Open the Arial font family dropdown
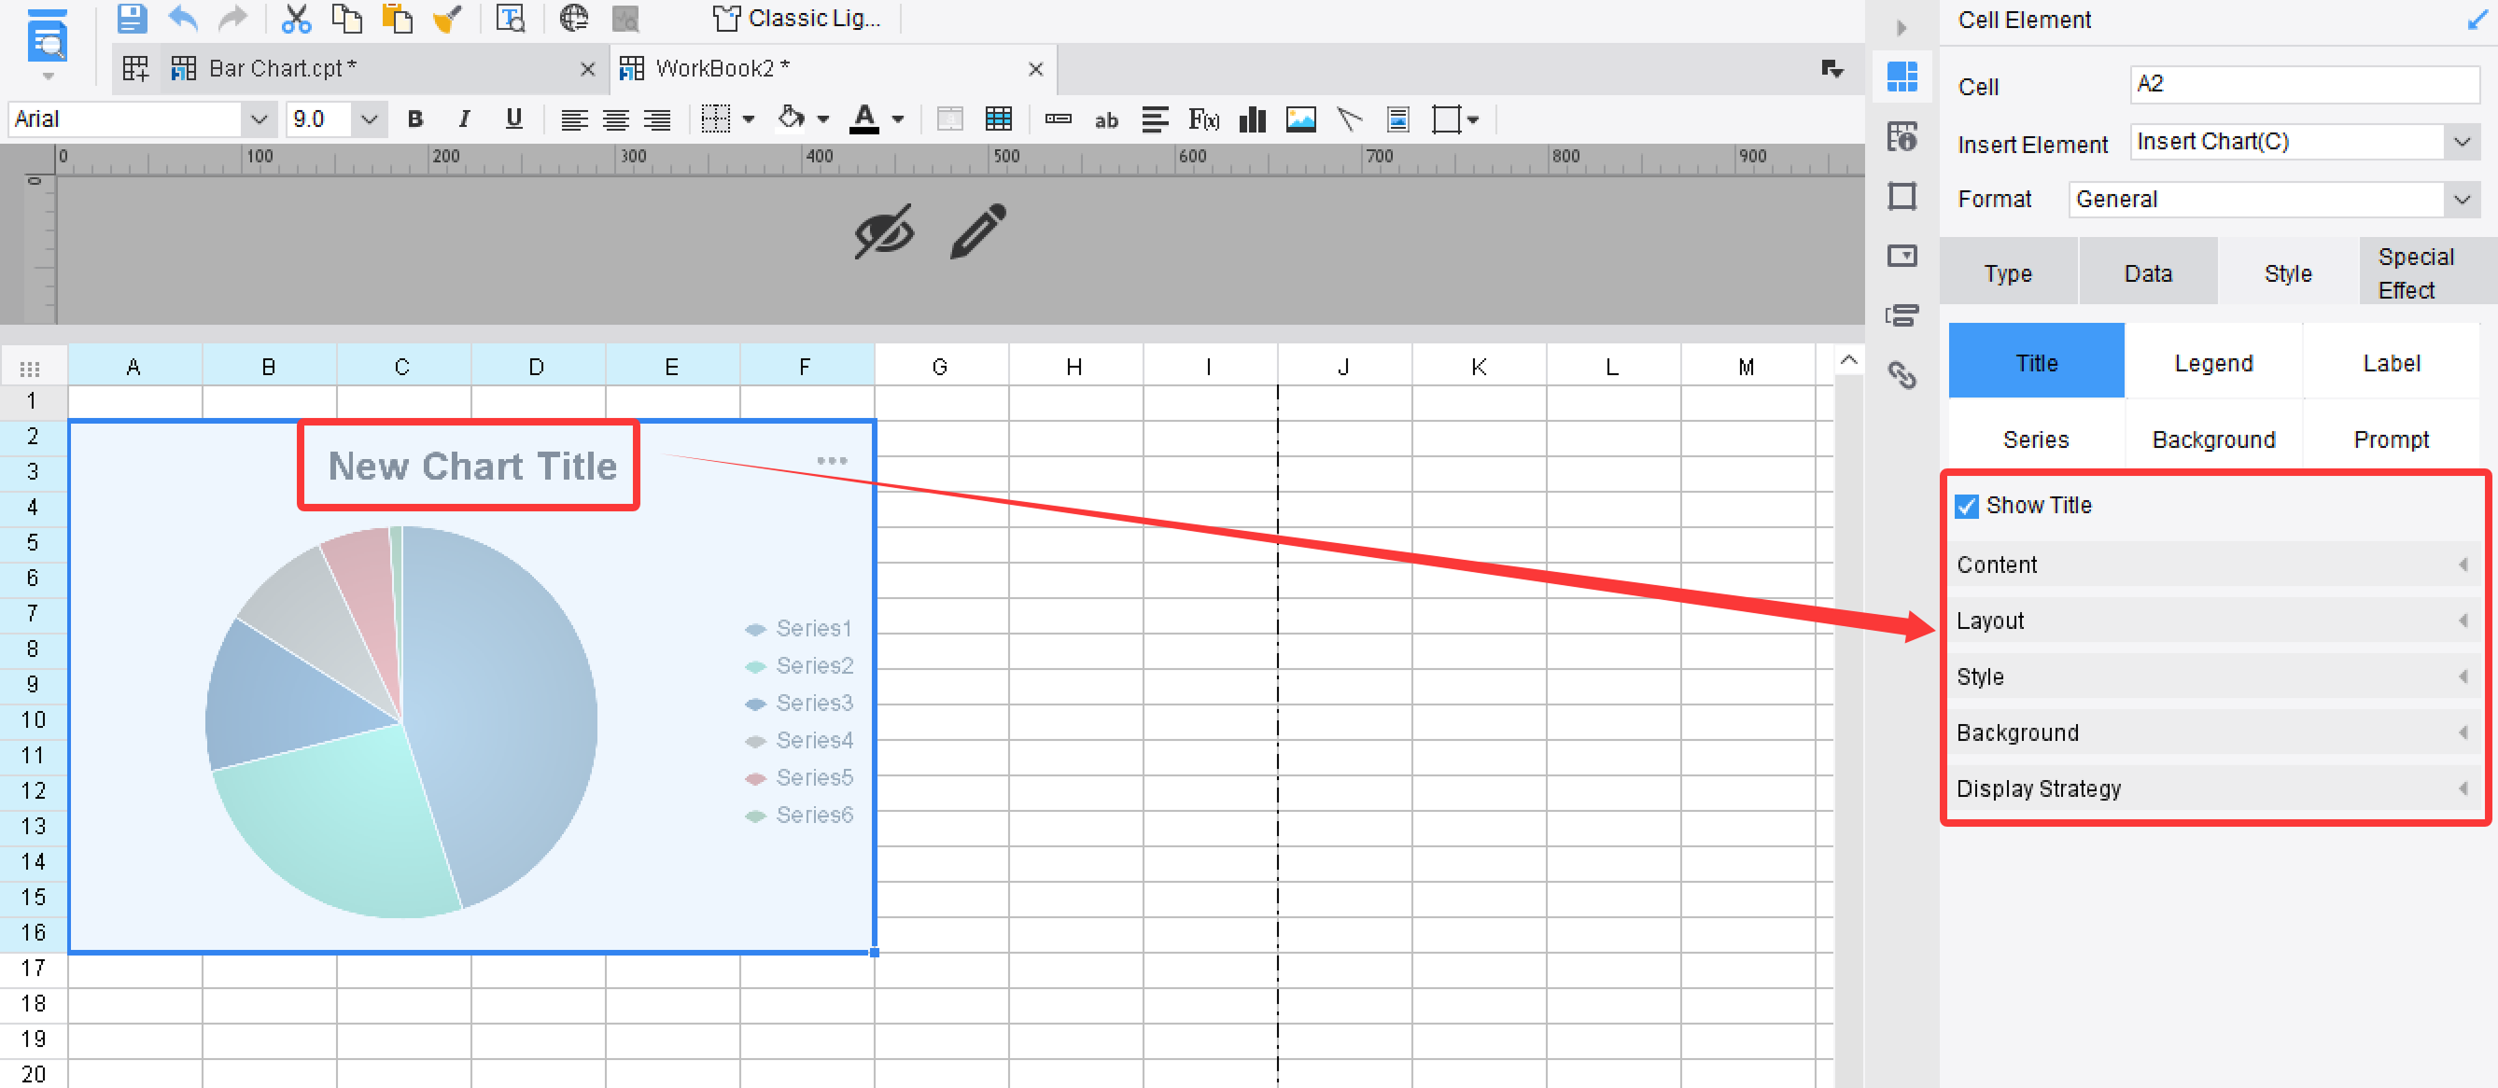Image resolution: width=2498 pixels, height=1088 pixels. (x=258, y=119)
